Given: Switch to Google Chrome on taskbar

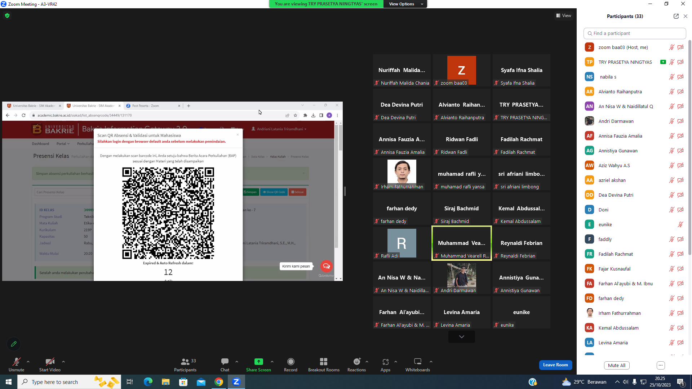Looking at the screenshot, I should 219,382.
